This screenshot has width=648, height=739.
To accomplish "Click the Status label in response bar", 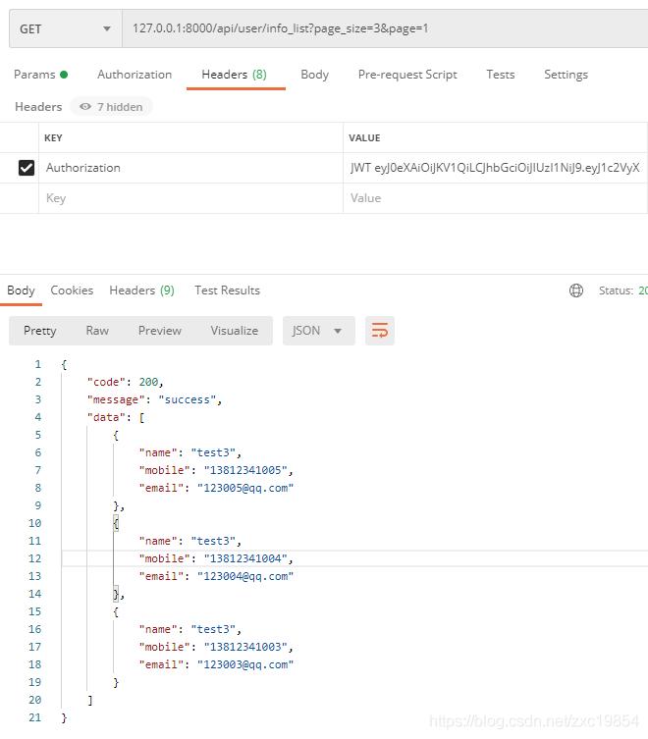I will click(x=616, y=290).
